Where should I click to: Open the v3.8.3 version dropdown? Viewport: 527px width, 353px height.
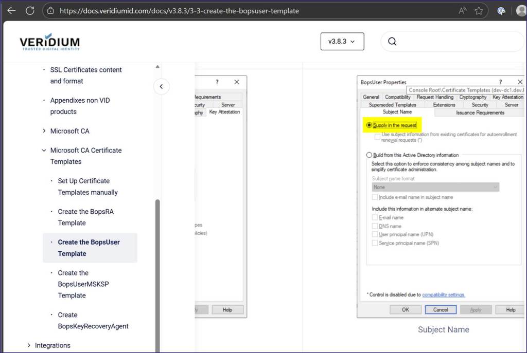coord(342,42)
